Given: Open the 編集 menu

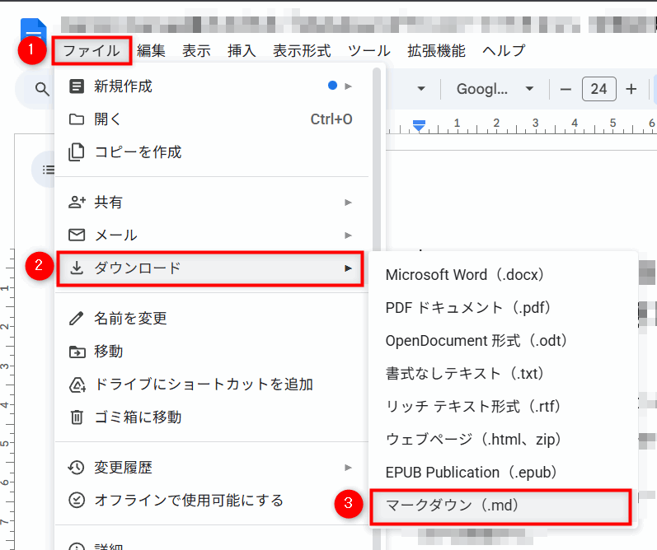Looking at the screenshot, I should pos(151,51).
